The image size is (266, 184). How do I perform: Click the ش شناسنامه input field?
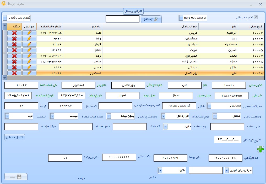coord(21,85)
